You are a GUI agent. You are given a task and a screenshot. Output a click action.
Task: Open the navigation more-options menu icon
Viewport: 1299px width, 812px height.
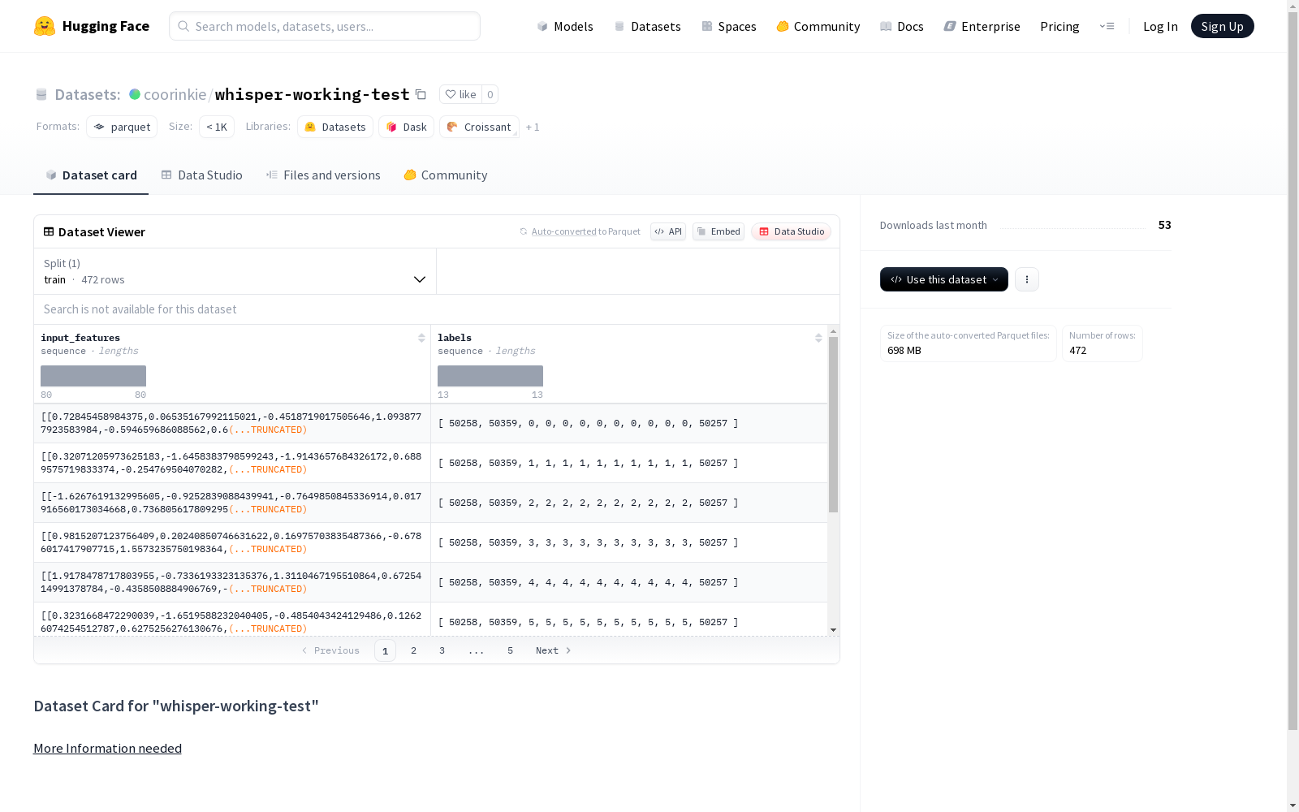tap(1107, 26)
